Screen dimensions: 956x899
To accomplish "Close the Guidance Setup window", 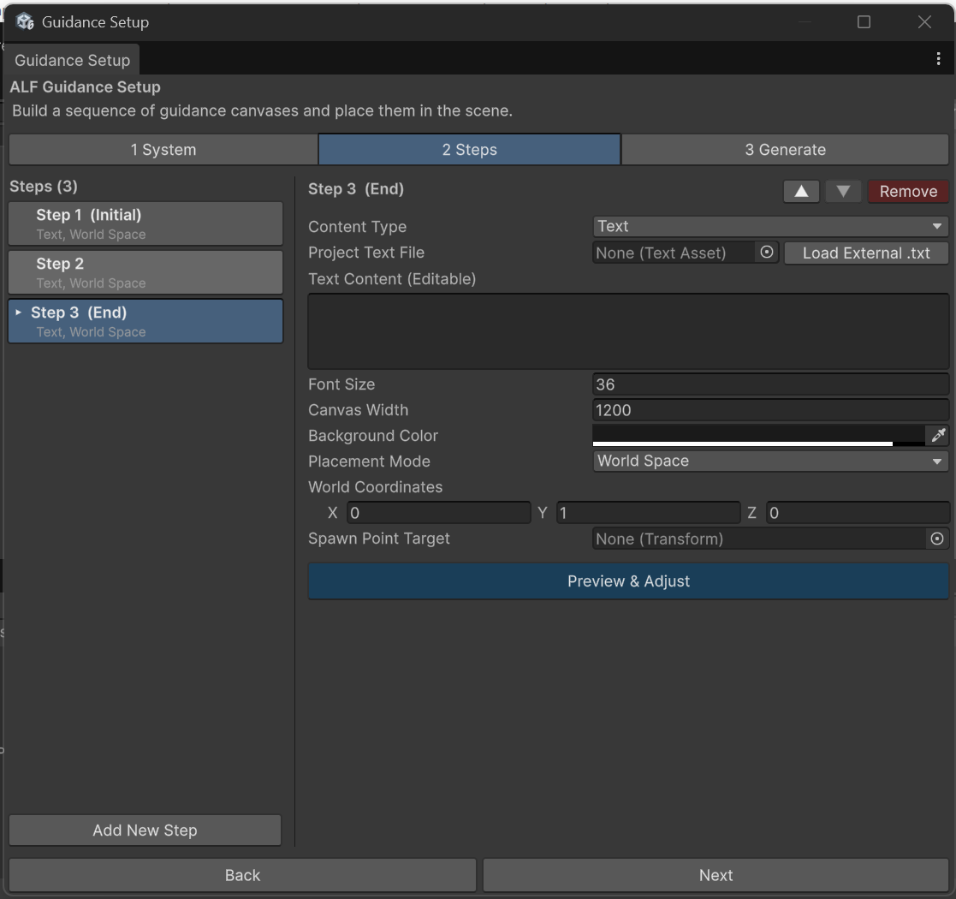I will [x=924, y=22].
